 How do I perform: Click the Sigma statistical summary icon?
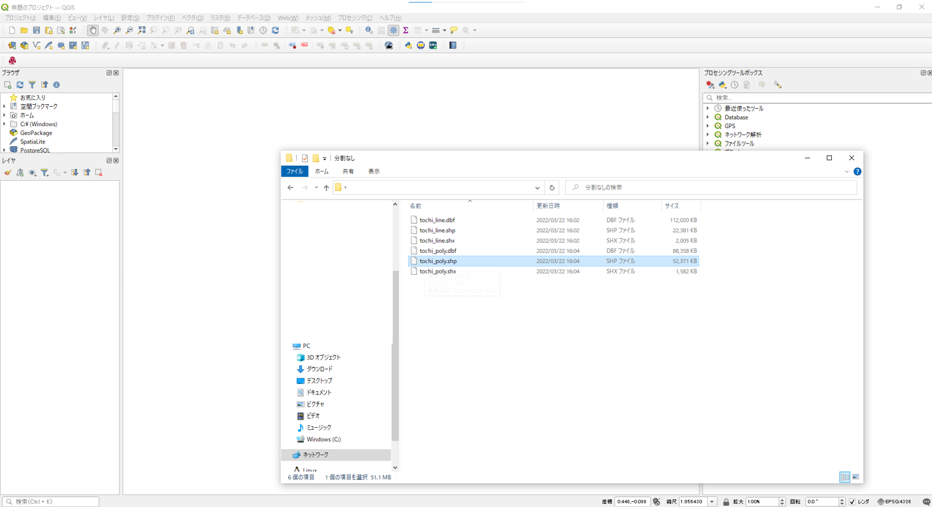pos(406,30)
